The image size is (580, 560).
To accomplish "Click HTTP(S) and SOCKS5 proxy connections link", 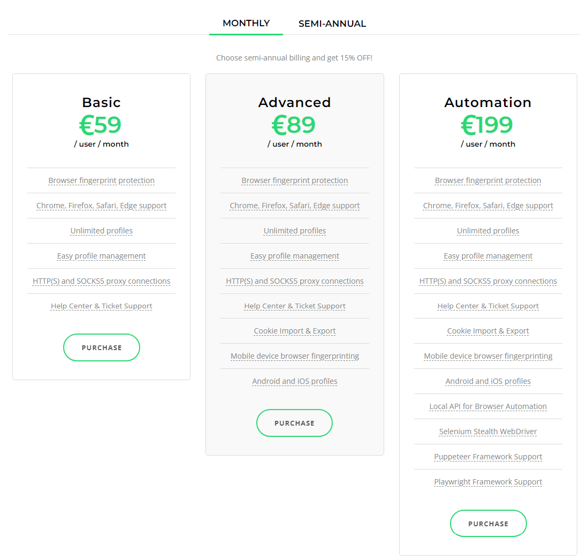I will point(101,281).
